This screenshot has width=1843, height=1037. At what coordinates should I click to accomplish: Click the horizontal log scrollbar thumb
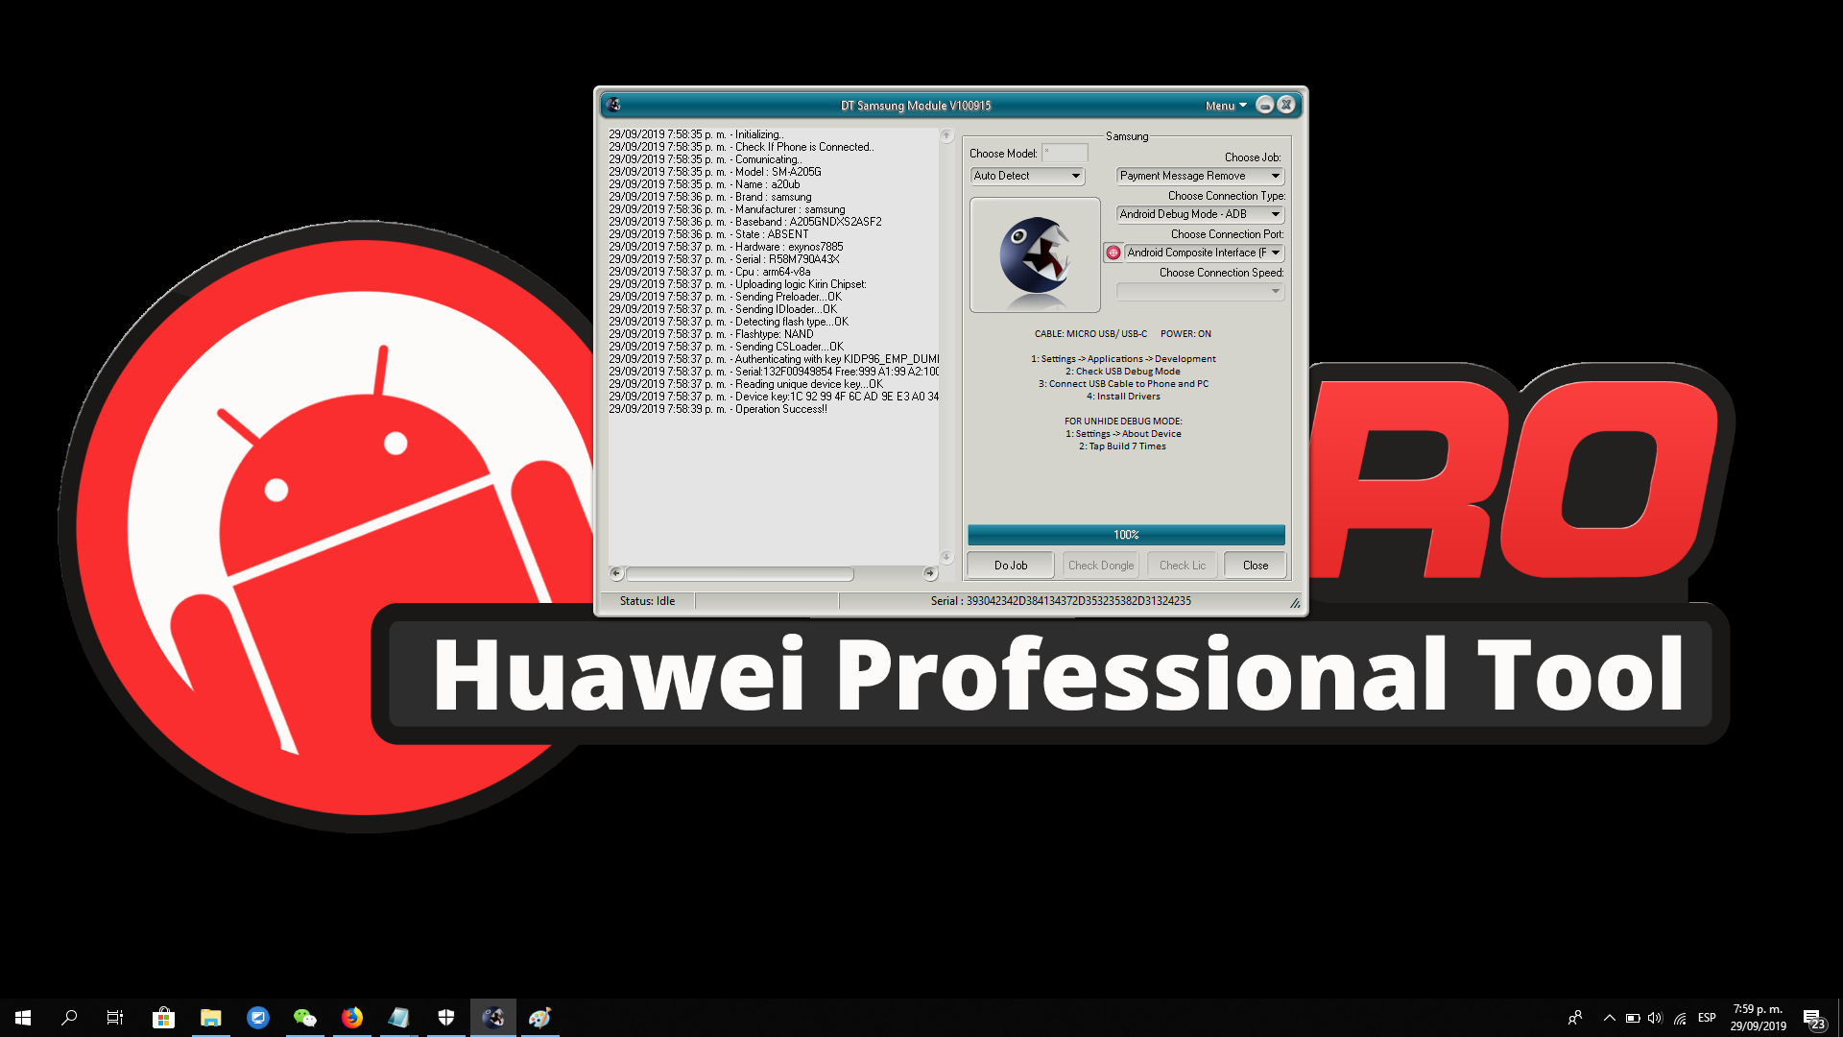(740, 573)
